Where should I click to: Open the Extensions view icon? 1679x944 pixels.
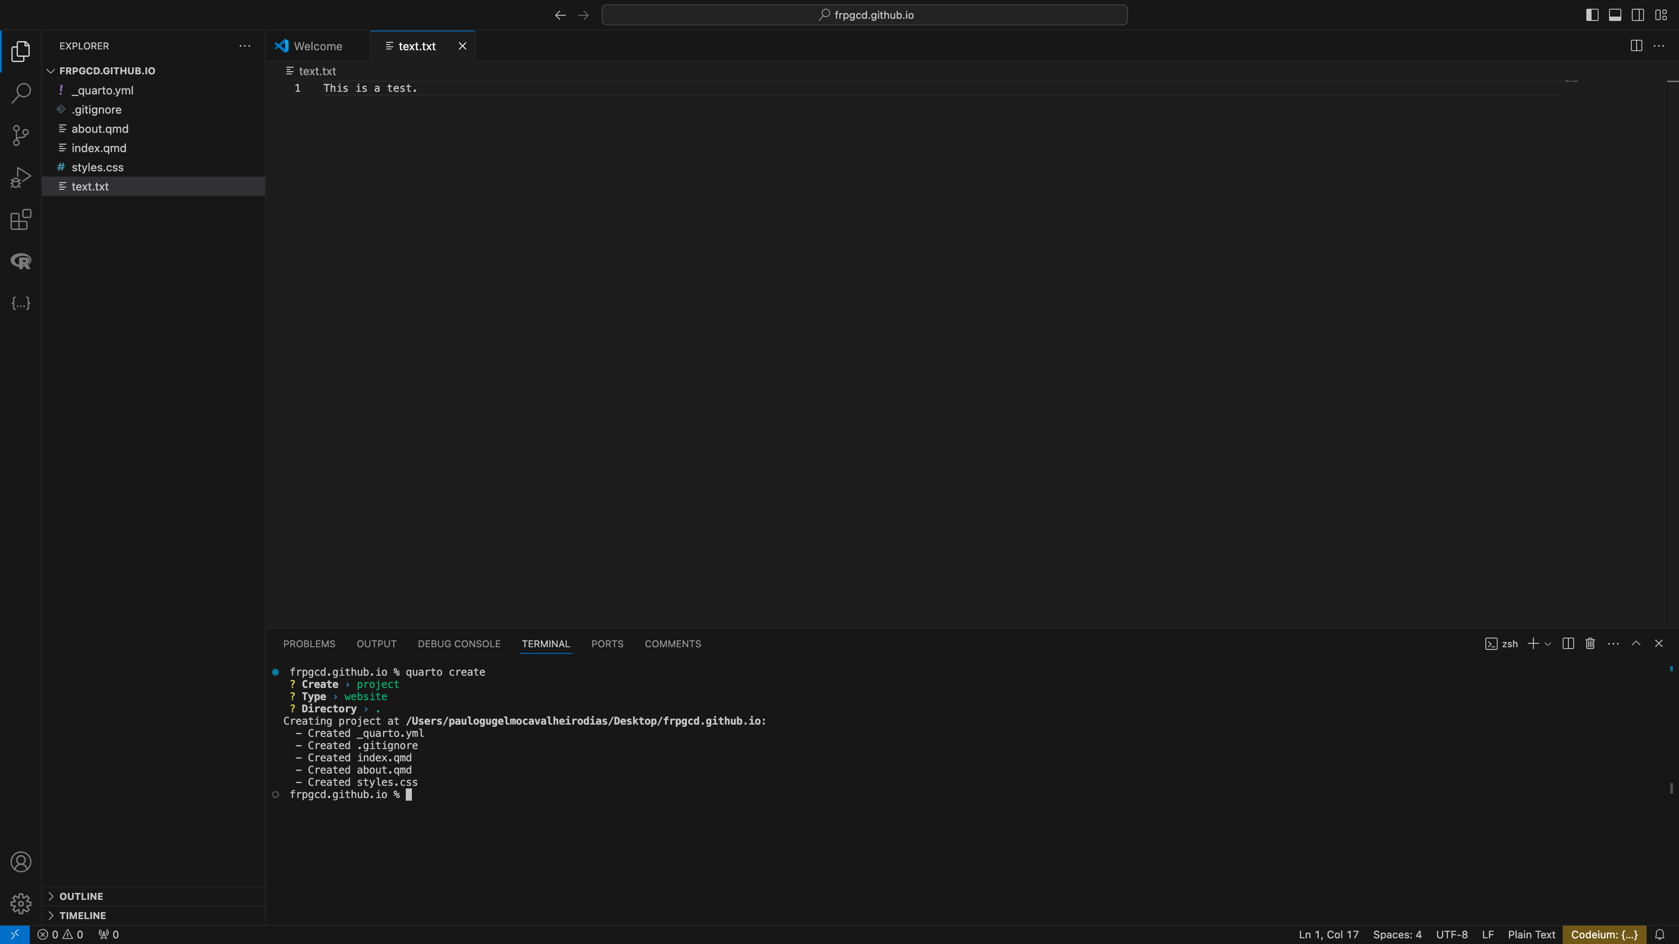pyautogui.click(x=21, y=219)
